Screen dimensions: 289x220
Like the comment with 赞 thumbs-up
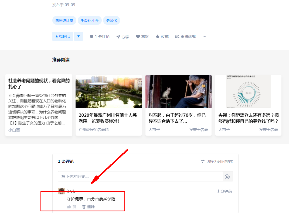tap(72, 207)
